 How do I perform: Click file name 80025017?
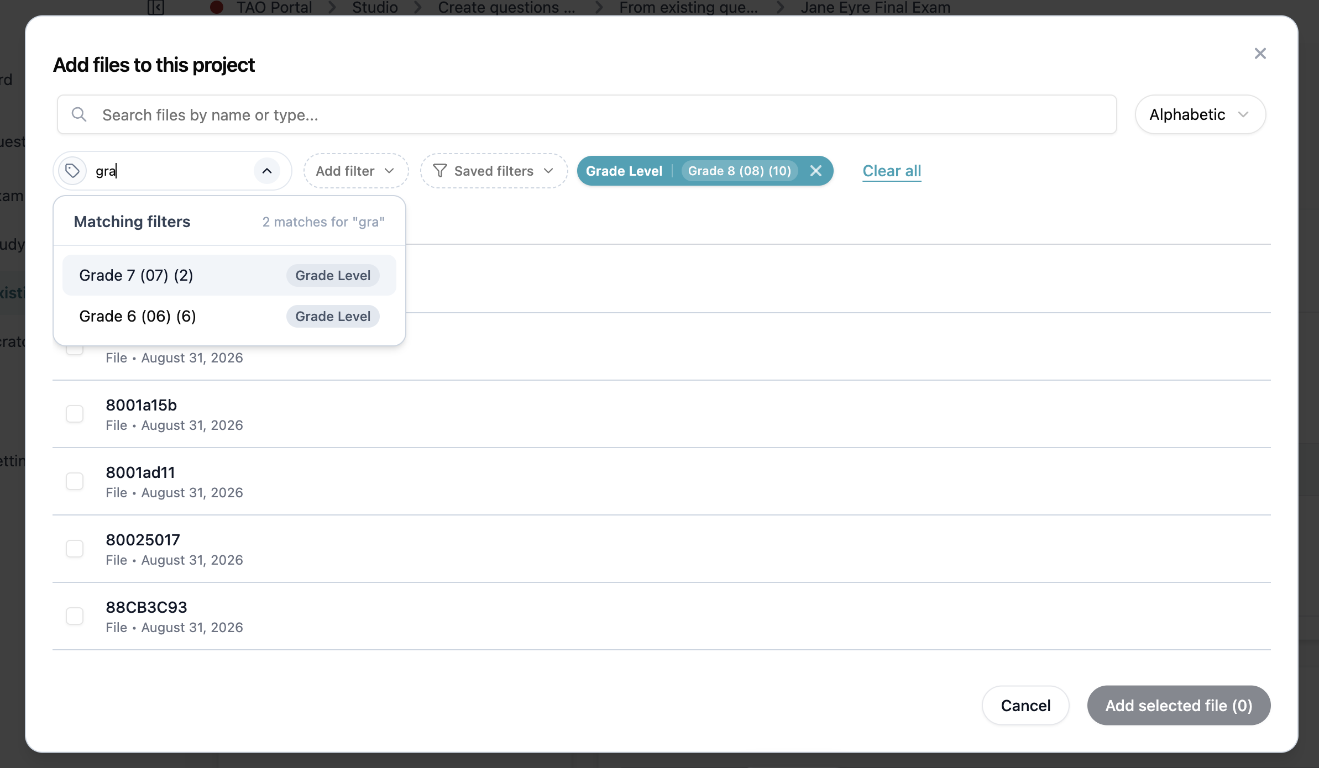[x=143, y=540]
